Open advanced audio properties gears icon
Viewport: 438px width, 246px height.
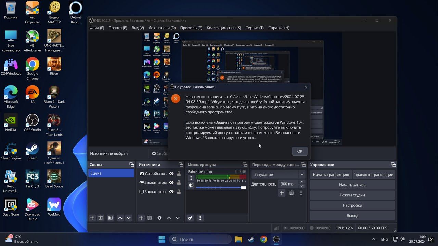point(190,218)
